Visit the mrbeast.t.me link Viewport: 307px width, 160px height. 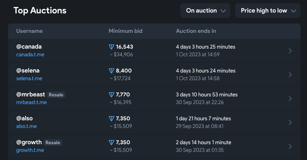click(x=32, y=102)
